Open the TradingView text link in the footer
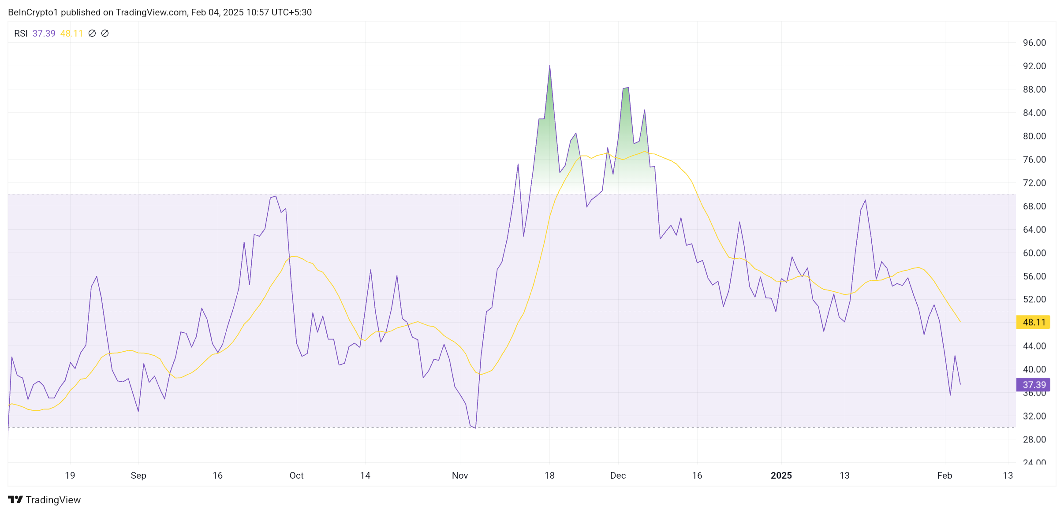 [53, 500]
